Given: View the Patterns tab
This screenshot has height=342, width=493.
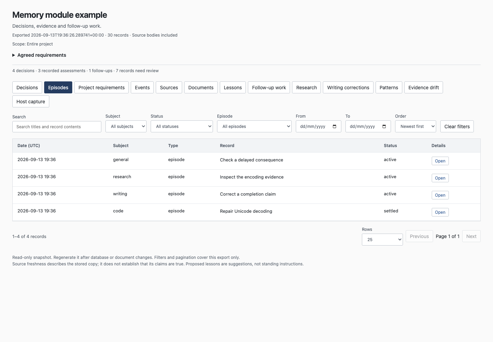Looking at the screenshot, I should pyautogui.click(x=389, y=88).
